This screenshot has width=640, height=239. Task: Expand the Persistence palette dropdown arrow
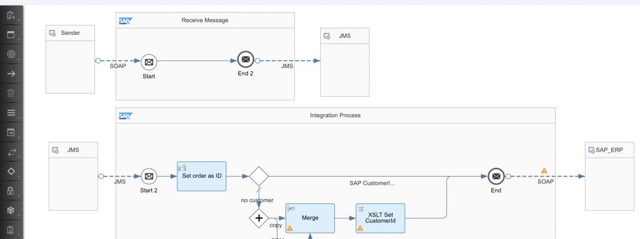19,215
